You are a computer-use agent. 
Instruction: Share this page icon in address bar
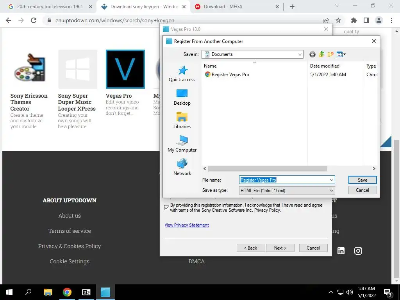[326, 20]
